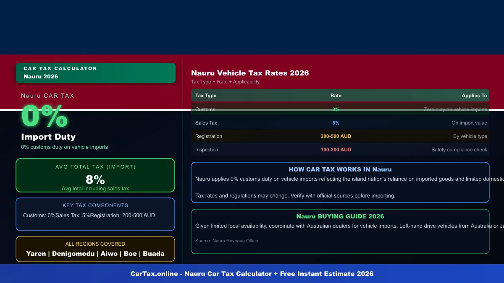Viewport: 504px width, 283px height.
Task: Click the 'Customs: 0%Sales Tax: 5%Registration' components line
Action: coord(89,215)
